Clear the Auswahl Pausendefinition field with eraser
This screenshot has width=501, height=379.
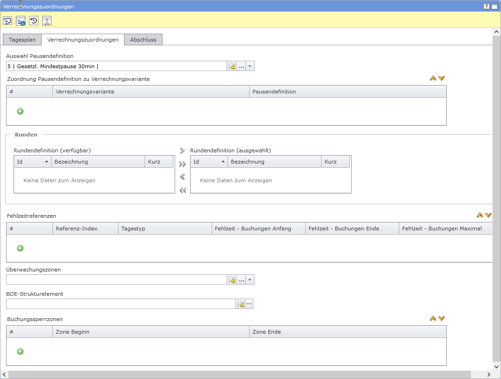tap(232, 66)
